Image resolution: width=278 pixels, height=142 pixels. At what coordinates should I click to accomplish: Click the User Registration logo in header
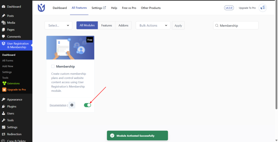(x=41, y=8)
